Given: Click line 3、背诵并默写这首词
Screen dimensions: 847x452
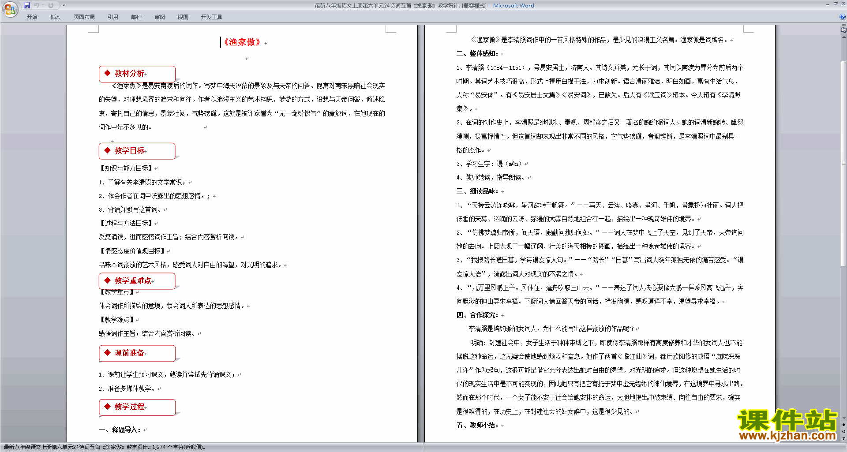Looking at the screenshot, I should pyautogui.click(x=131, y=209).
